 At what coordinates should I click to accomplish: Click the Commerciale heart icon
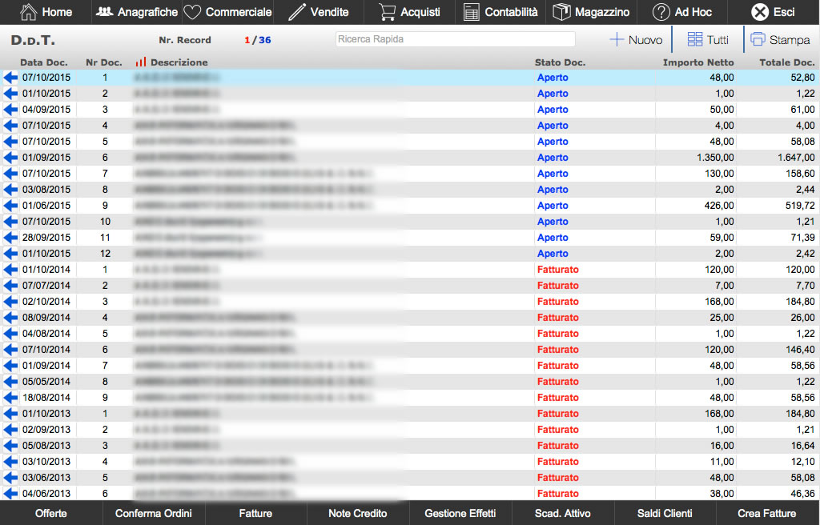(192, 12)
